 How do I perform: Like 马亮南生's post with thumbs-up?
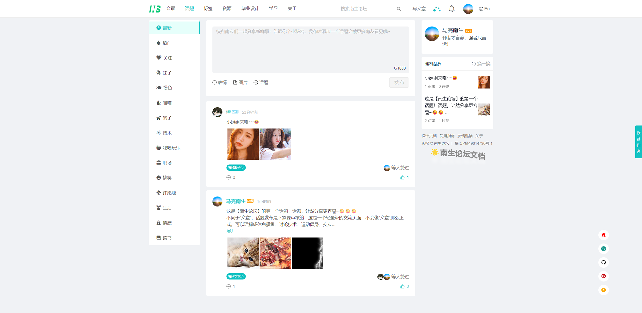tap(403, 286)
